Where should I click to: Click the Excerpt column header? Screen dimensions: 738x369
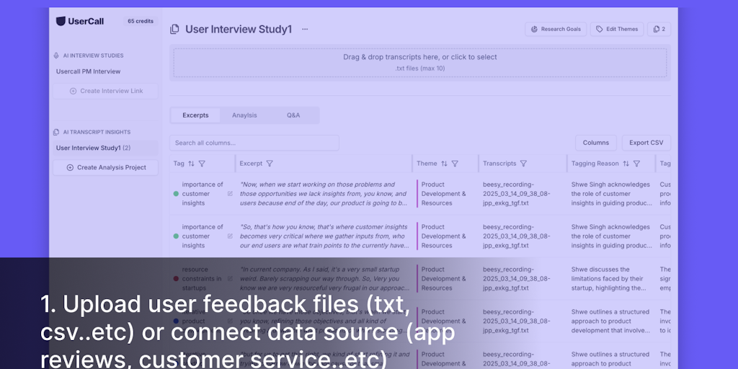pos(251,164)
